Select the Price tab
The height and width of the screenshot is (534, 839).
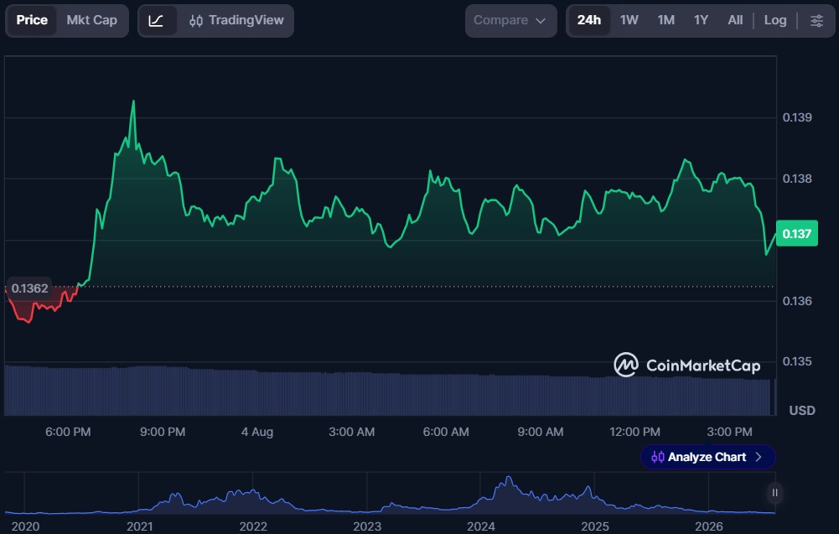click(x=32, y=20)
